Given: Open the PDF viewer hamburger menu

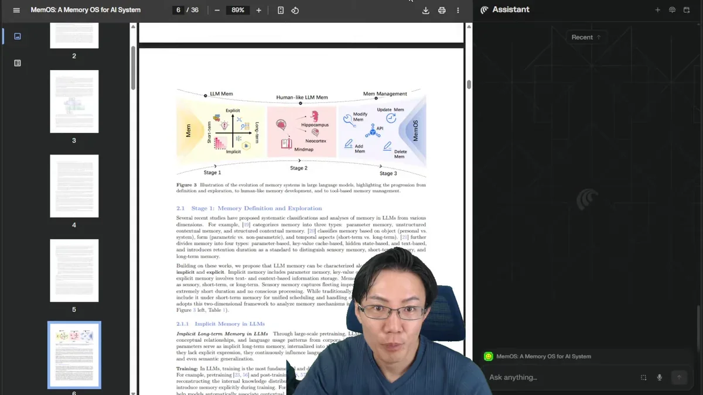Looking at the screenshot, I should pyautogui.click(x=16, y=11).
